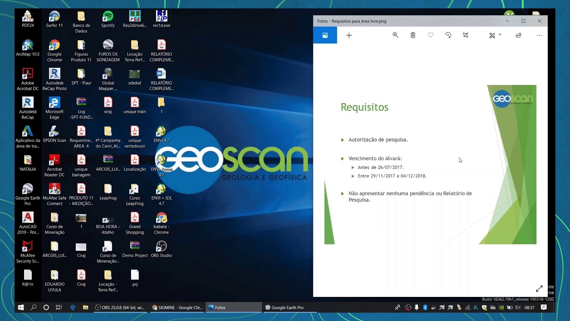Click the Cortana circle on taskbar
The height and width of the screenshot is (321, 570).
pos(46,308)
